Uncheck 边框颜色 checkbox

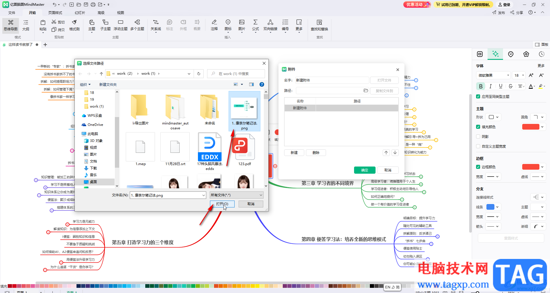(x=478, y=167)
